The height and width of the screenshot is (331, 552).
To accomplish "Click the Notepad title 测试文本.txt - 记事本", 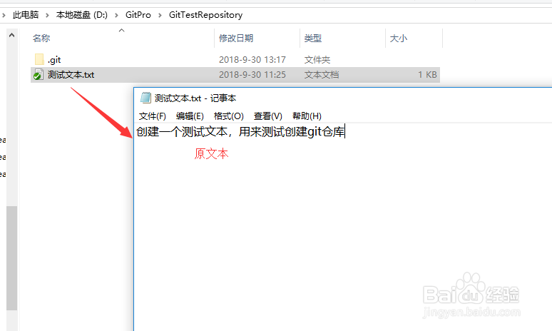I will [195, 98].
